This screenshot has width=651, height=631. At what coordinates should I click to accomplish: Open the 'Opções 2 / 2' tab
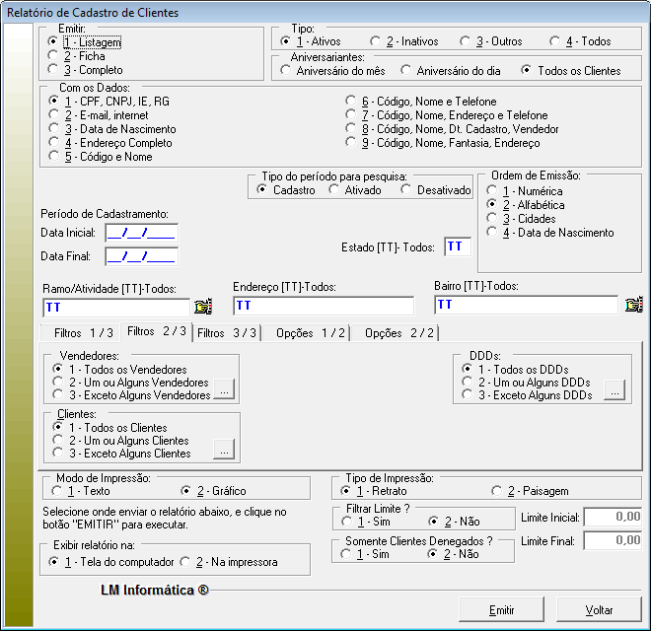pyautogui.click(x=398, y=333)
